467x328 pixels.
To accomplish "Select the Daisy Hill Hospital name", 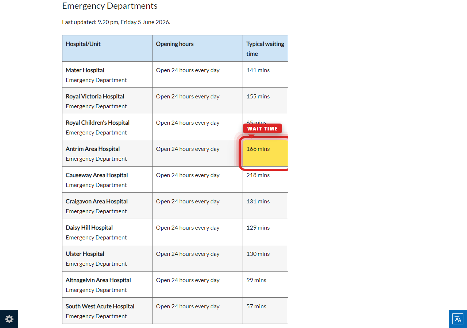I will tap(89, 227).
